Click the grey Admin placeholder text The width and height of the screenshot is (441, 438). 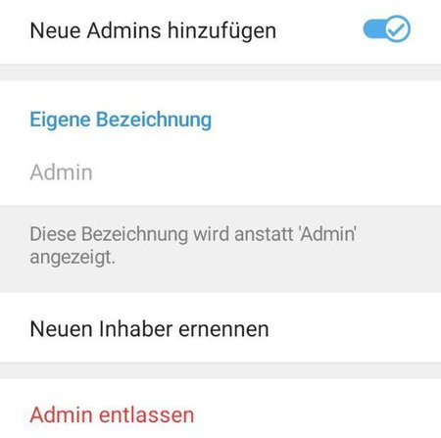coord(61,172)
